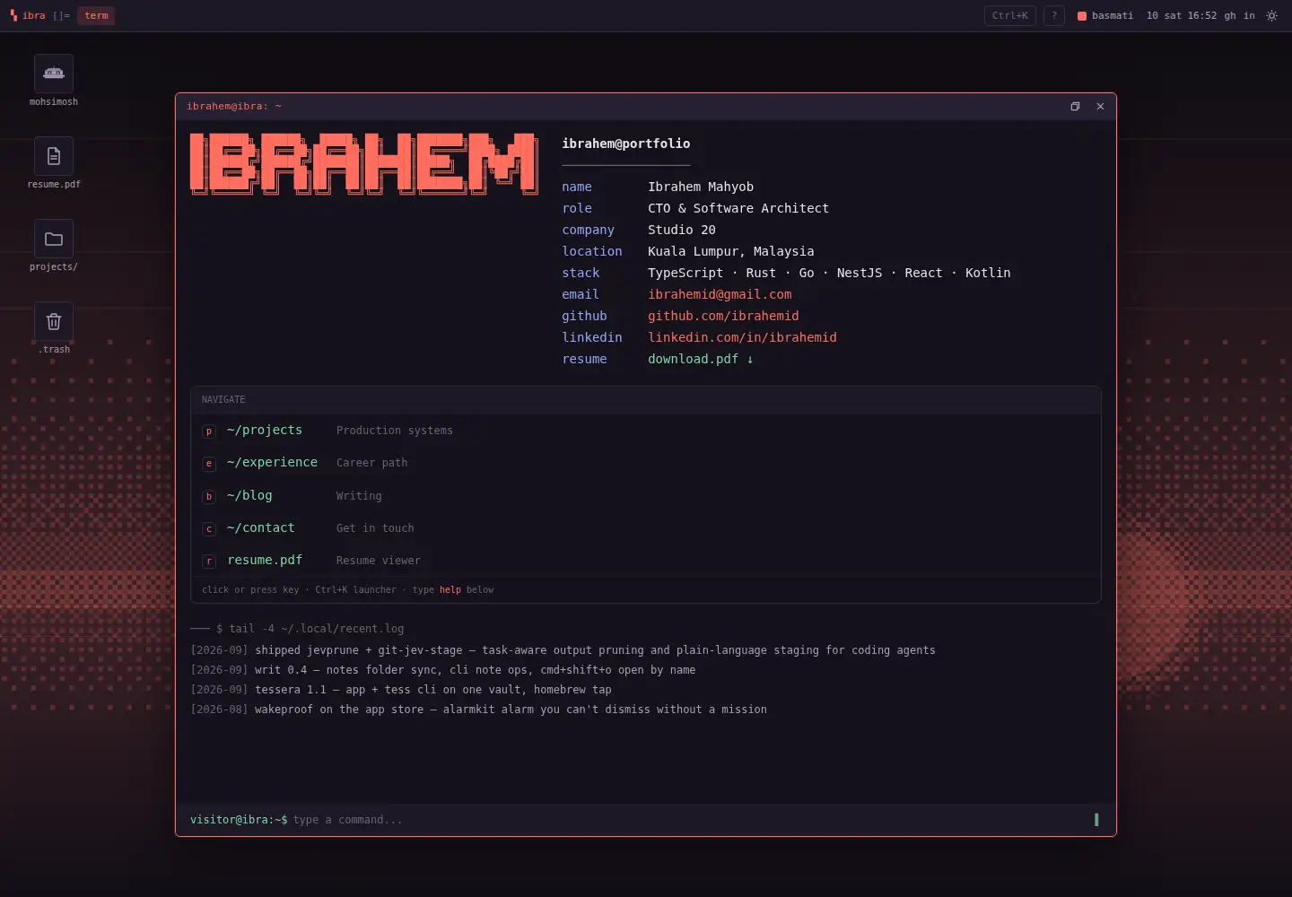The width and height of the screenshot is (1292, 897).
Task: Select the shipped jevprune log line
Action: coord(563,650)
